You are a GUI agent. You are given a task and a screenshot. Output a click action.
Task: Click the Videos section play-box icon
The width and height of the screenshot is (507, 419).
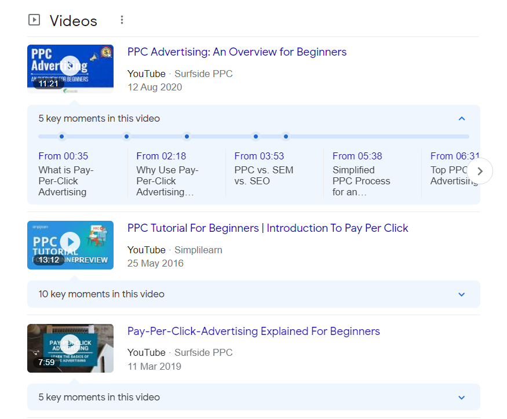tap(34, 20)
